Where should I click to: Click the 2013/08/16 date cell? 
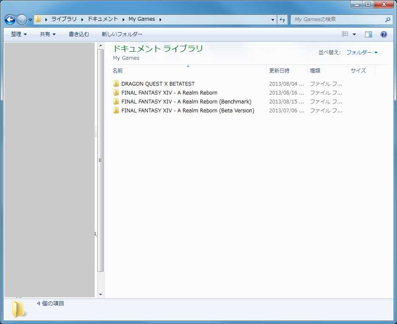point(286,92)
